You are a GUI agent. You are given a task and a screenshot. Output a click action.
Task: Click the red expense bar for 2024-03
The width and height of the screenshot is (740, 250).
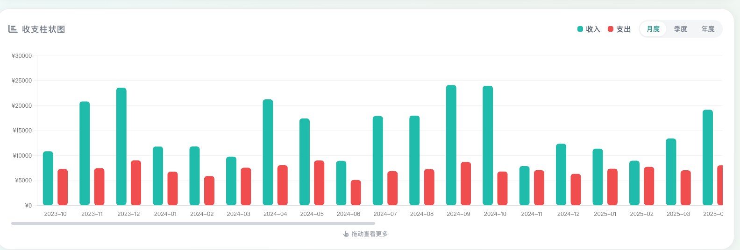click(246, 187)
